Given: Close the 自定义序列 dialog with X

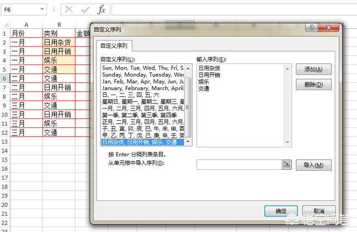Looking at the screenshot, I should [329, 27].
